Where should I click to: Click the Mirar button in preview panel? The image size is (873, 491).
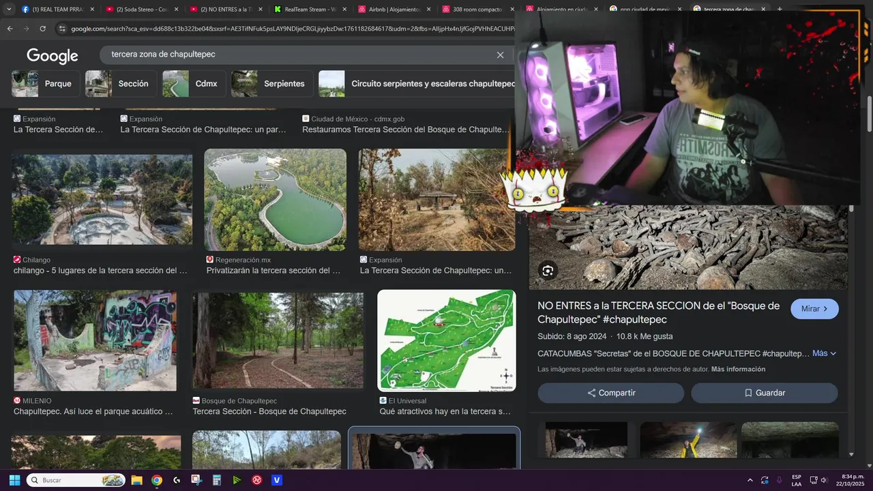click(814, 309)
